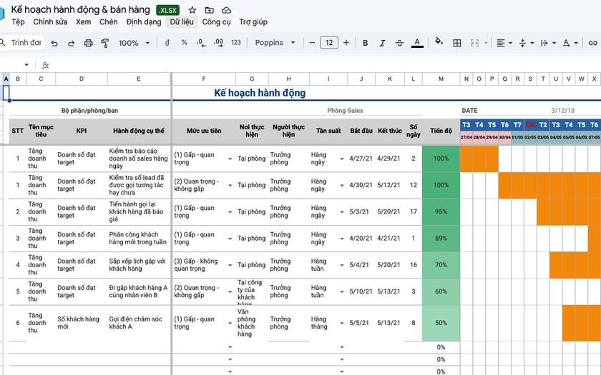Image resolution: width=601 pixels, height=375 pixels.
Task: Open the 100% zoom dropdown
Action: click(x=134, y=44)
